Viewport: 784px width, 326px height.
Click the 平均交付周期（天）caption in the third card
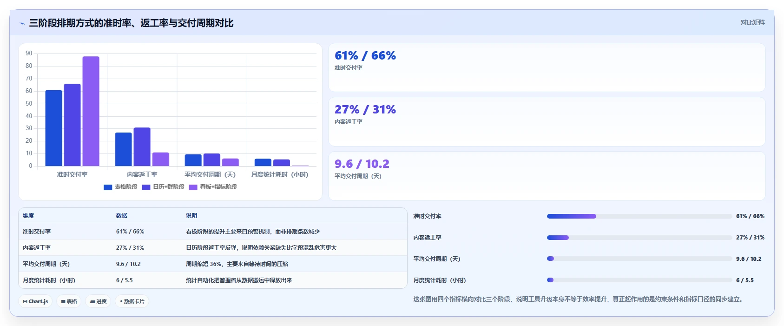[358, 176]
